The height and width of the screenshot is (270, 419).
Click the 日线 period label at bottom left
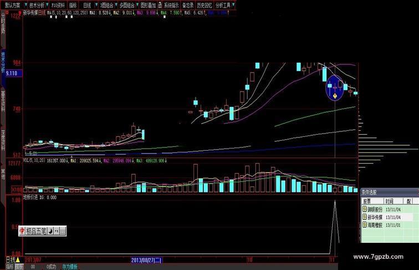pyautogui.click(x=11, y=260)
